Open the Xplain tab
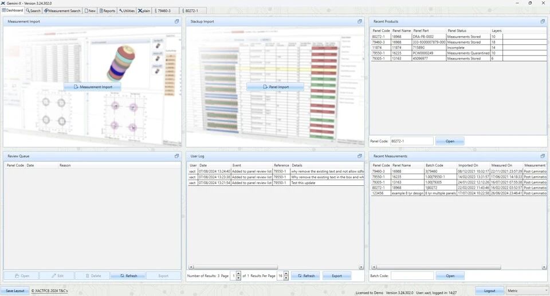Screen dimensions: 550x296 coord(144,10)
